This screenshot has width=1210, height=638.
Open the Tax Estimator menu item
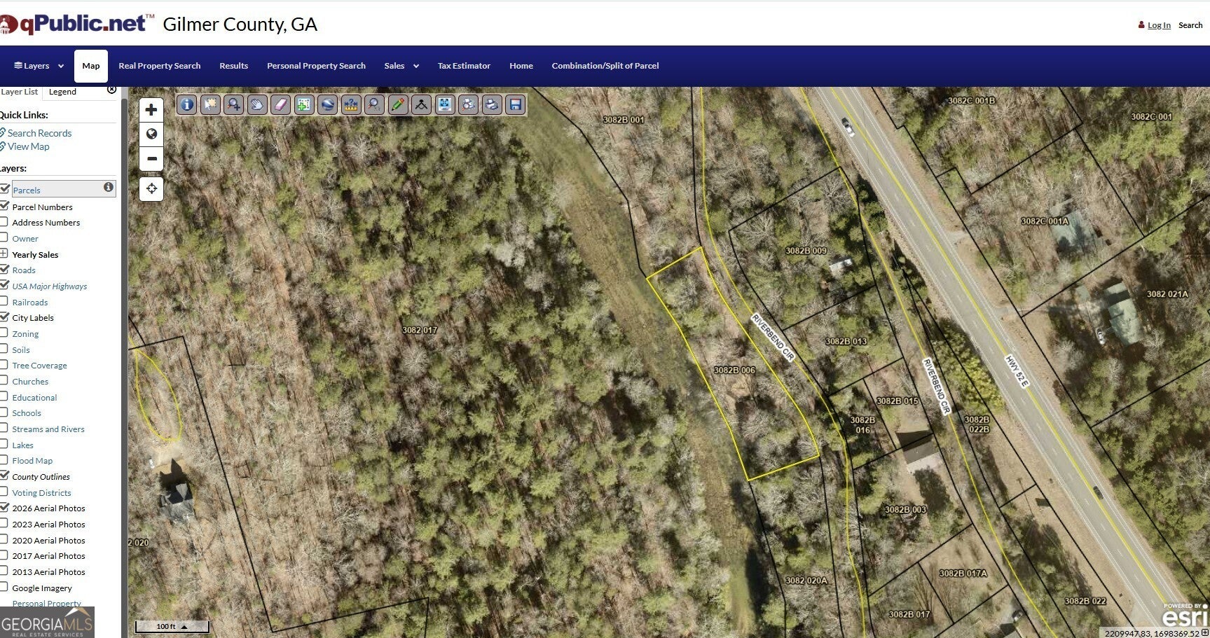point(464,66)
